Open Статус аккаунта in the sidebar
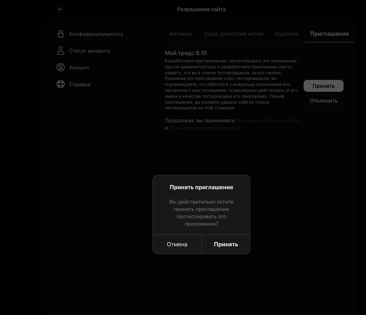 tap(89, 51)
